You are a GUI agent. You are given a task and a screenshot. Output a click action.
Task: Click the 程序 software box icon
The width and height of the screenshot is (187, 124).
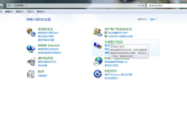(x=31, y=74)
